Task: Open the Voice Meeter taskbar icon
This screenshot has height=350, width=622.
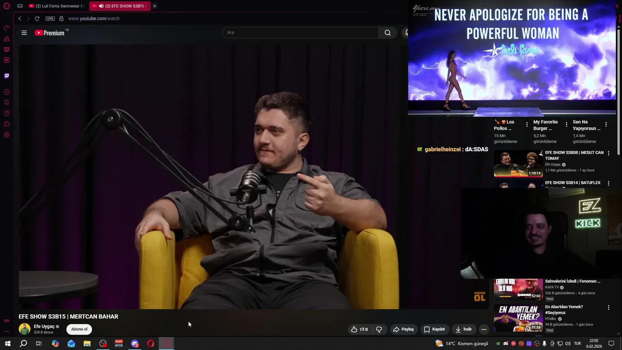Action: (x=119, y=344)
